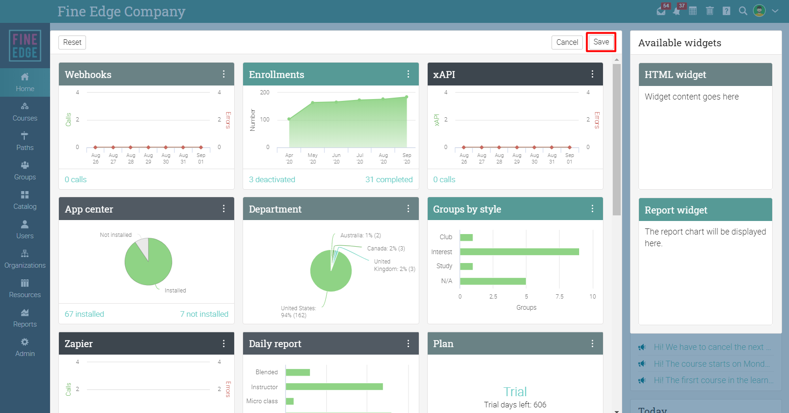Screen dimensions: 789x413
Task: Click the Fine Edge logo
Action: coord(25,46)
